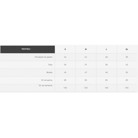
Task: Select the L size column header
Action: click(x=106, y=49)
